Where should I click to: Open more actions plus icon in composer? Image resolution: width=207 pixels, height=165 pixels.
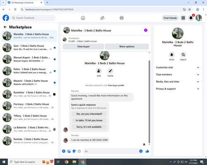click(x=64, y=151)
